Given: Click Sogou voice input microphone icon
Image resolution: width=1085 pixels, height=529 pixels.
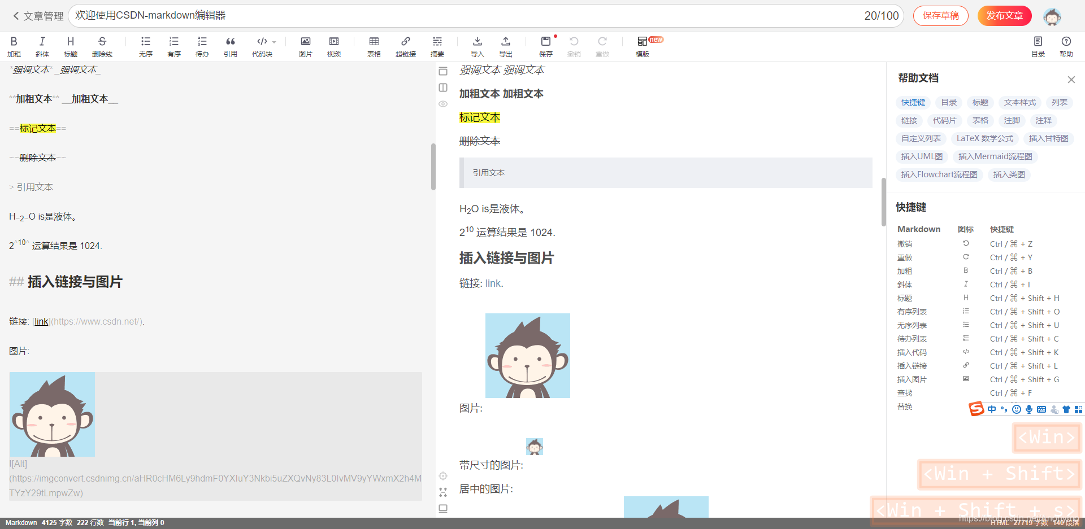Looking at the screenshot, I should (1029, 409).
